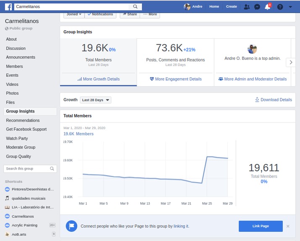The height and width of the screenshot is (241, 300).
Task: Open LIA - Laboratório shortcut
Action: click(x=32, y=207)
